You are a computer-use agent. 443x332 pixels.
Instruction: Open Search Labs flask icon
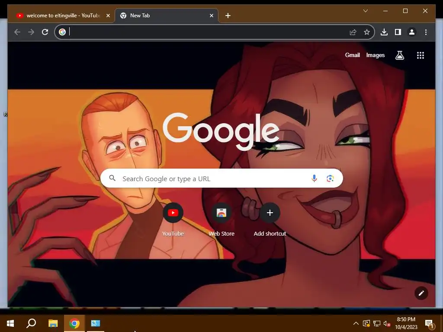point(399,55)
